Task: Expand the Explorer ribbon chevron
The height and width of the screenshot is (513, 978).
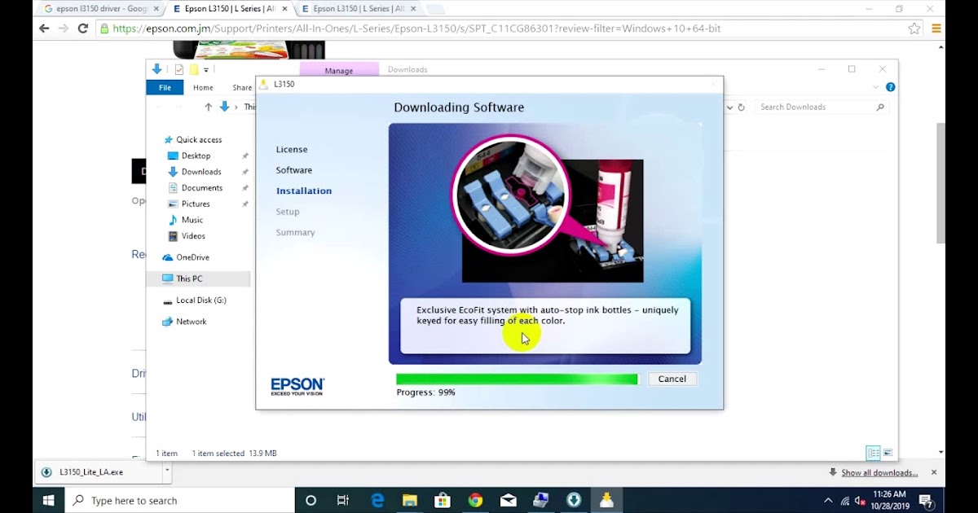Action: pos(876,87)
